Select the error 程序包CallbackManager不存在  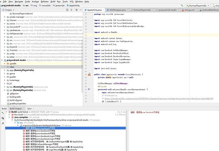(x=42, y=144)
